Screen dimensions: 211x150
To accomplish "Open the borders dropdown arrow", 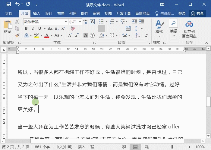I will (117, 36).
